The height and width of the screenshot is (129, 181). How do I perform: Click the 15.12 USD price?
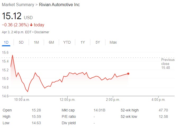[12, 16]
